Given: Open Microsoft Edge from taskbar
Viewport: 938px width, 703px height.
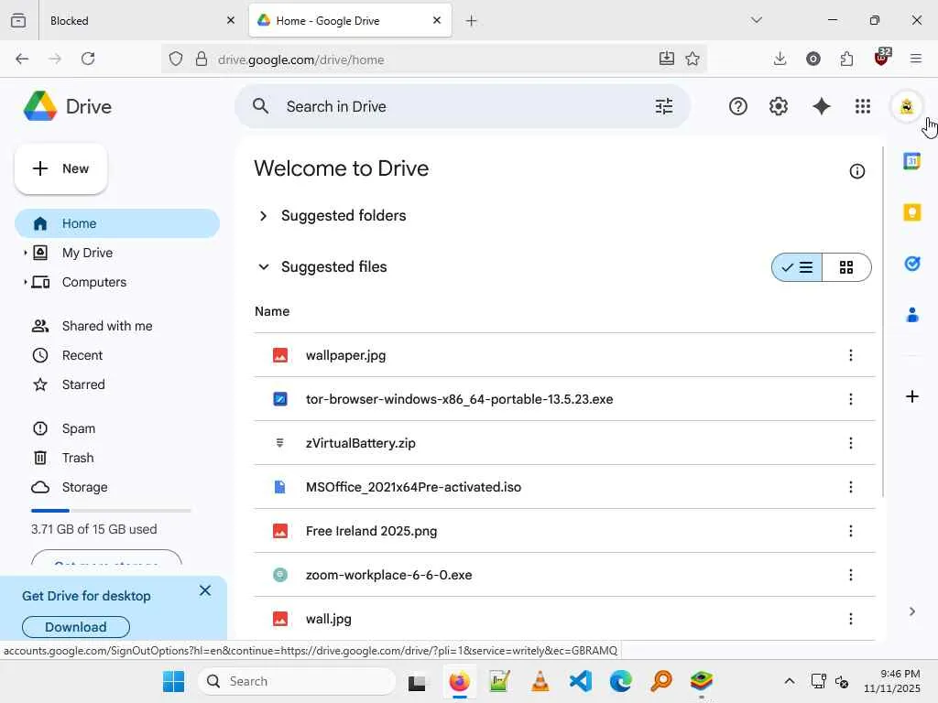Looking at the screenshot, I should click(x=620, y=681).
